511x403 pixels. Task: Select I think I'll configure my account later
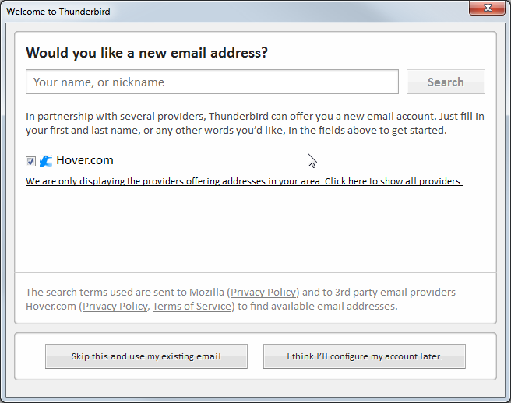(x=365, y=356)
